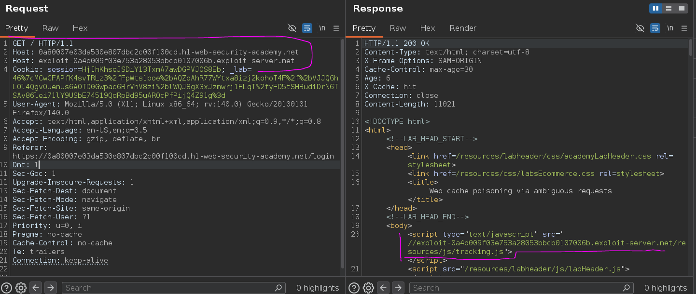This screenshot has height=294, width=696.
Task: Open the Response panel hamburger menu
Action: click(x=684, y=28)
